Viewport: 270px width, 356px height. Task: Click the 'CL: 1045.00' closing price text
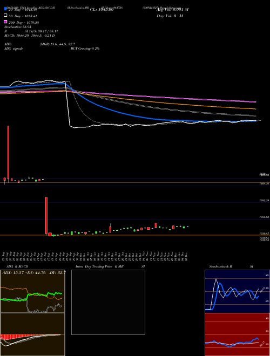tap(102, 10)
